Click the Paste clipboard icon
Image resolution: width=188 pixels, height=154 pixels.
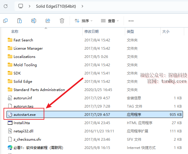pyautogui.click(x=19, y=21)
